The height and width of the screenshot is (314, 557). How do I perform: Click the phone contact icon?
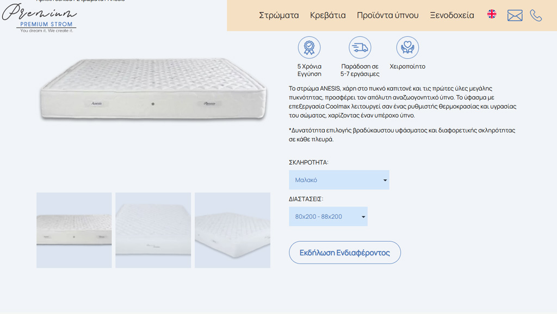pyautogui.click(x=536, y=15)
